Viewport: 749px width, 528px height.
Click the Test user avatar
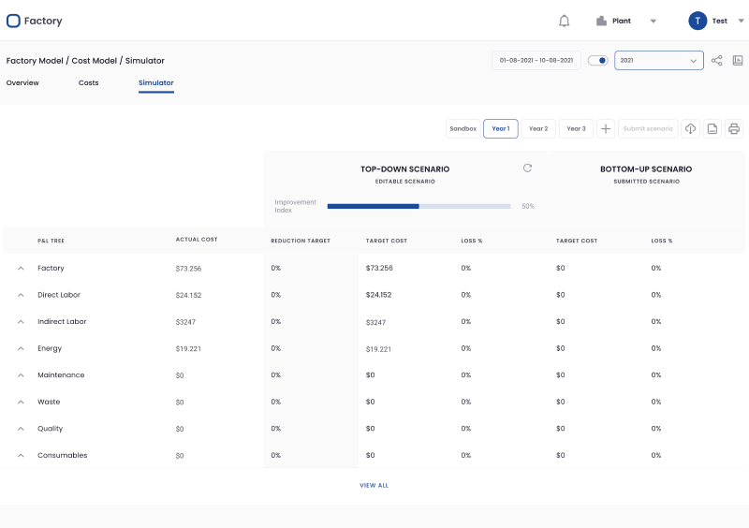pyautogui.click(x=698, y=21)
